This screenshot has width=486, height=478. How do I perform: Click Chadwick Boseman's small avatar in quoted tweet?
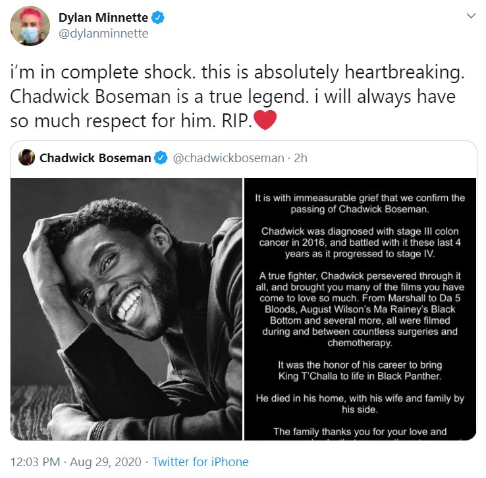pos(26,158)
